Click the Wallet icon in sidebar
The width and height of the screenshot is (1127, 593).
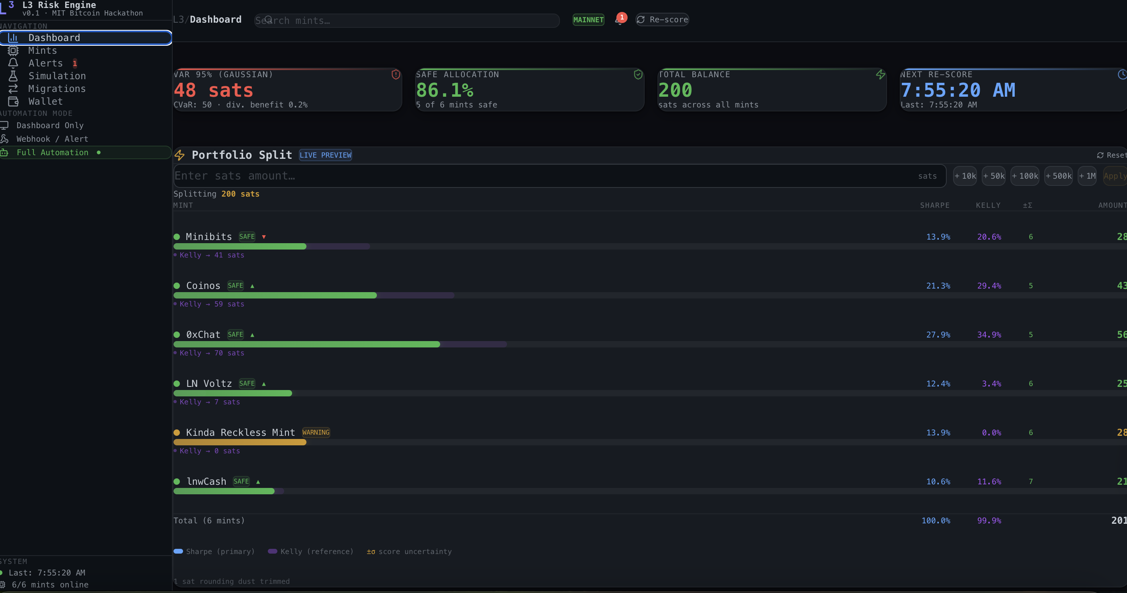pos(13,101)
